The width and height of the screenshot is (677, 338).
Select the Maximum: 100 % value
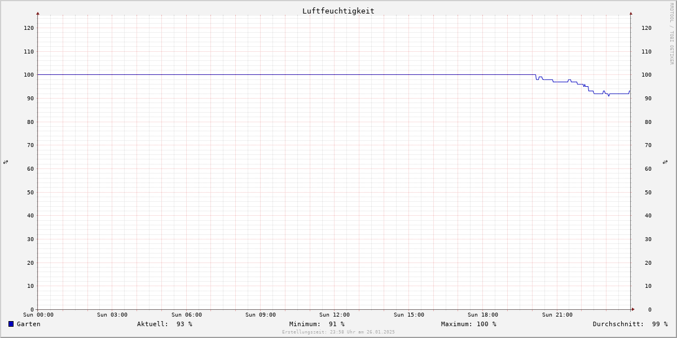point(469,324)
